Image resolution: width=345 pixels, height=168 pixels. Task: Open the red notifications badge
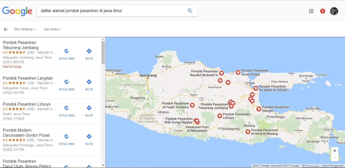click(323, 11)
